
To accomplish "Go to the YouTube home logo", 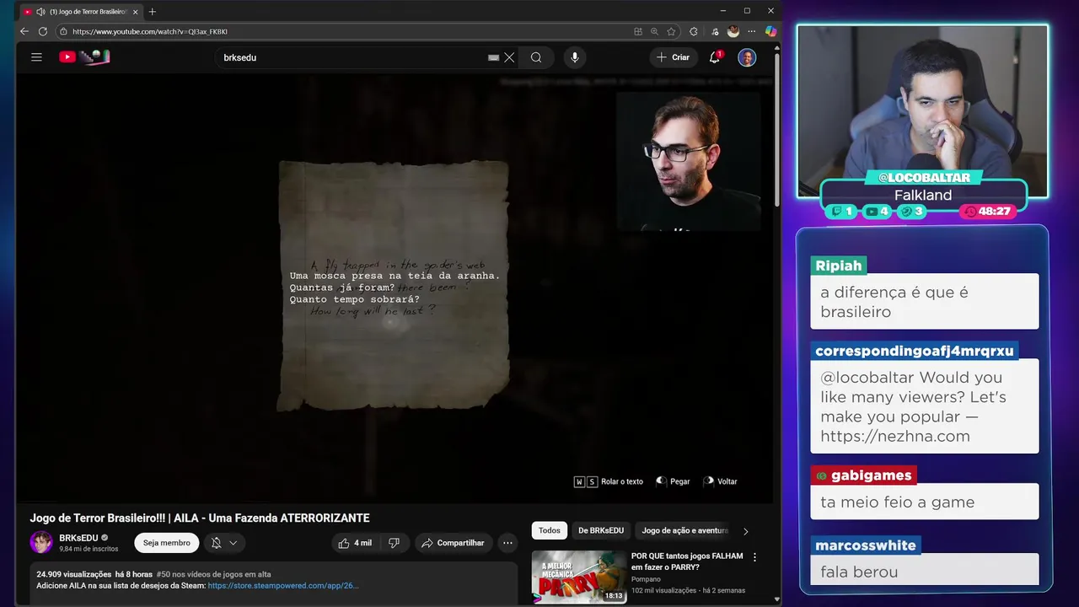I will coord(84,56).
